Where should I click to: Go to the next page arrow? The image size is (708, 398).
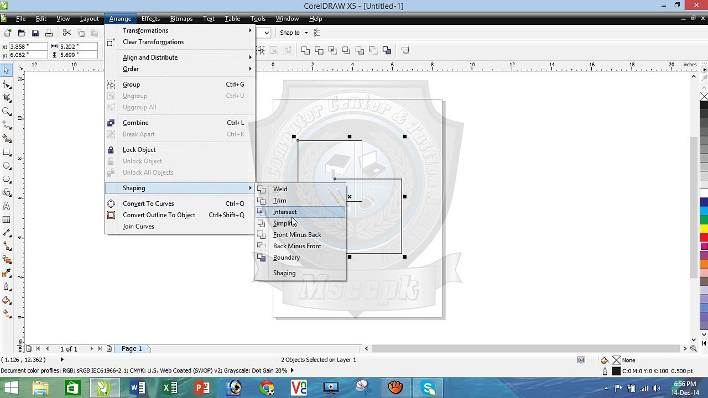[x=92, y=349]
